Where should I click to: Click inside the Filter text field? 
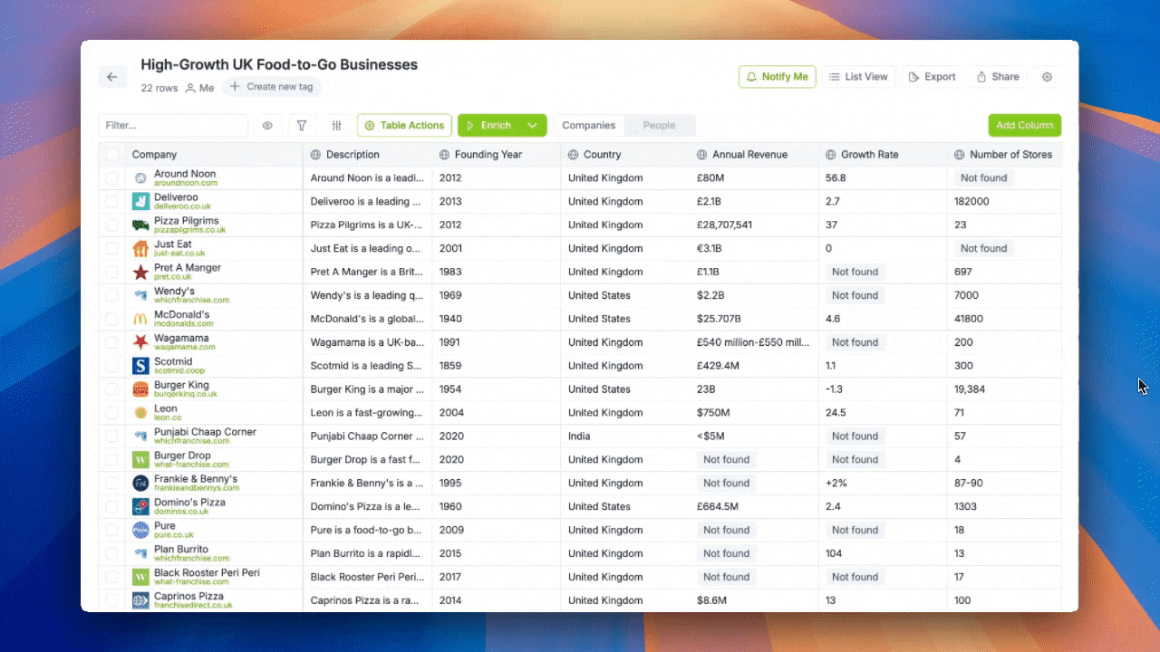[172, 125]
